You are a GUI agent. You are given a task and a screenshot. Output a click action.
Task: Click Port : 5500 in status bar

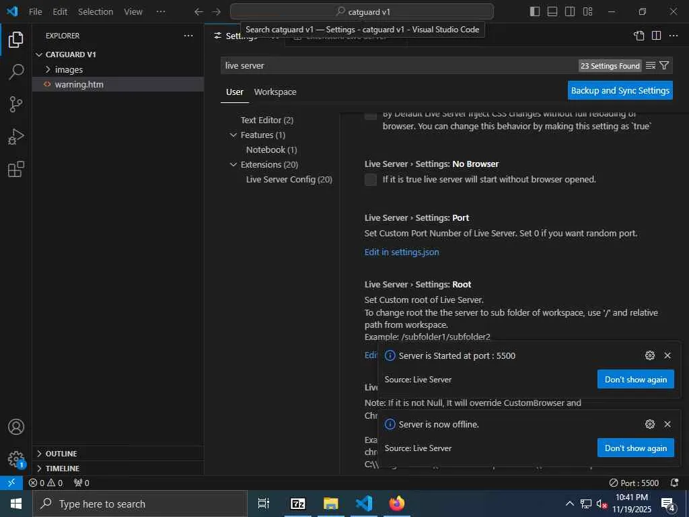(x=634, y=483)
